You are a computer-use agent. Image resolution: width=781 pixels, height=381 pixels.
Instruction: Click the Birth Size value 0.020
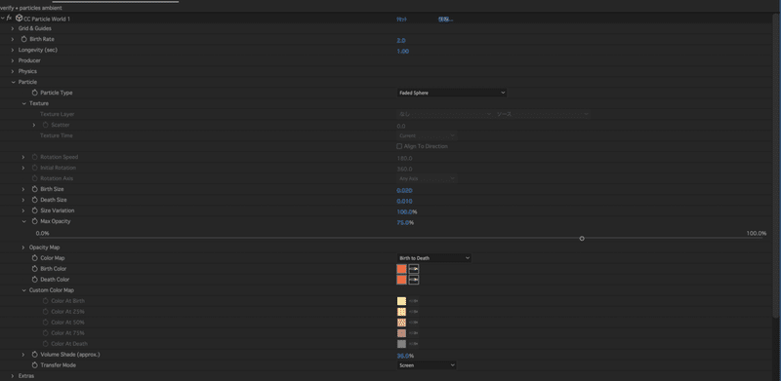pyautogui.click(x=404, y=191)
